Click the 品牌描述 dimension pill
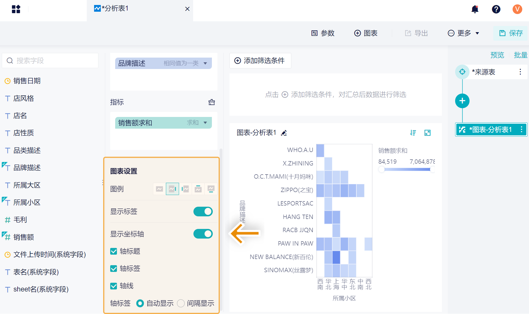This screenshot has width=529, height=314. click(x=164, y=63)
